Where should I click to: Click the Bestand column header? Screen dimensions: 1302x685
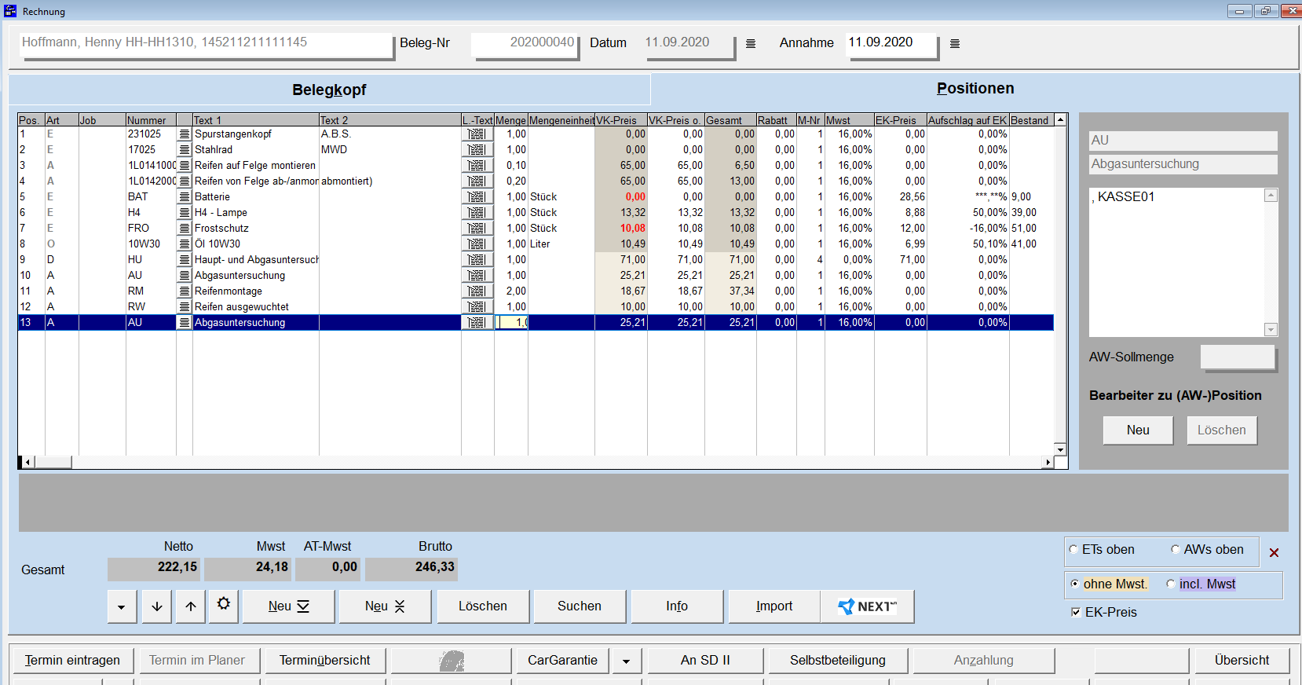pos(1030,120)
